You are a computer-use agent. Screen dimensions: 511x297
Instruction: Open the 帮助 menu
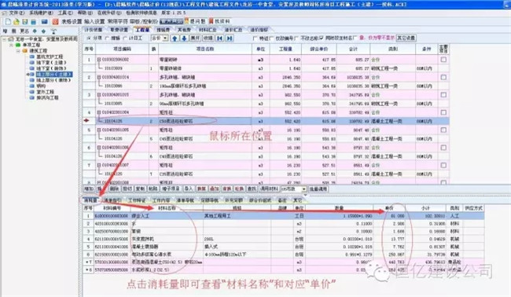click(85, 13)
